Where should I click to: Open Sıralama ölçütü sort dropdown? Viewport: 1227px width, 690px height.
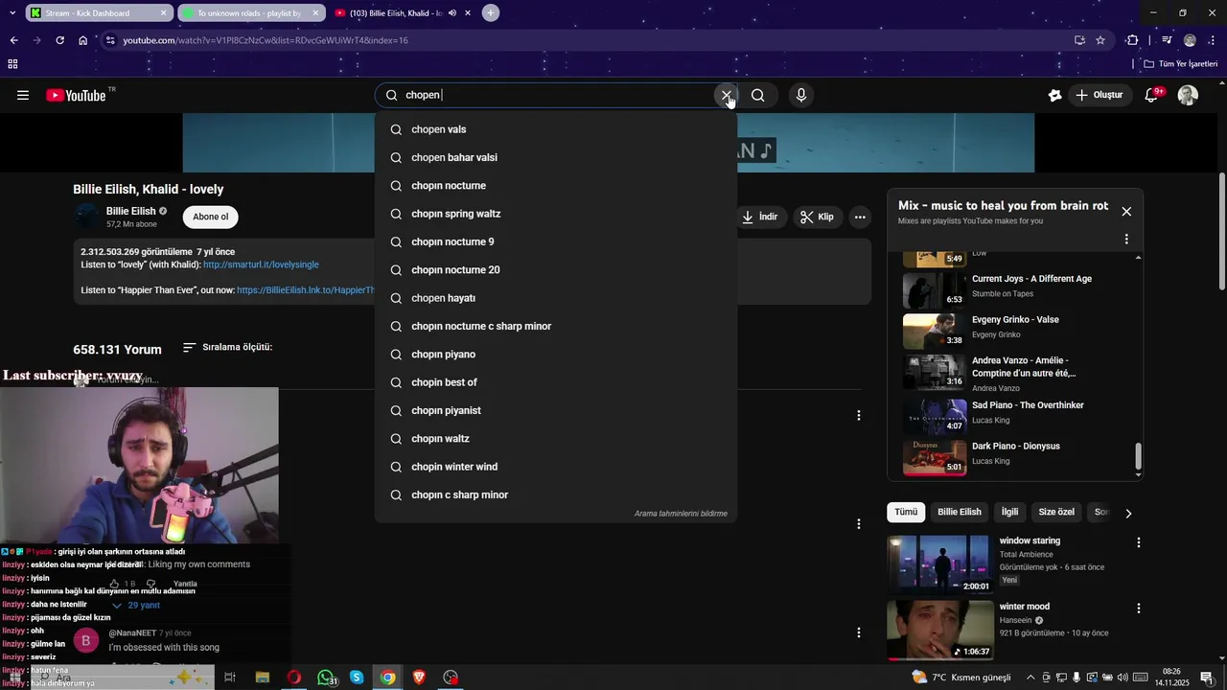(228, 347)
